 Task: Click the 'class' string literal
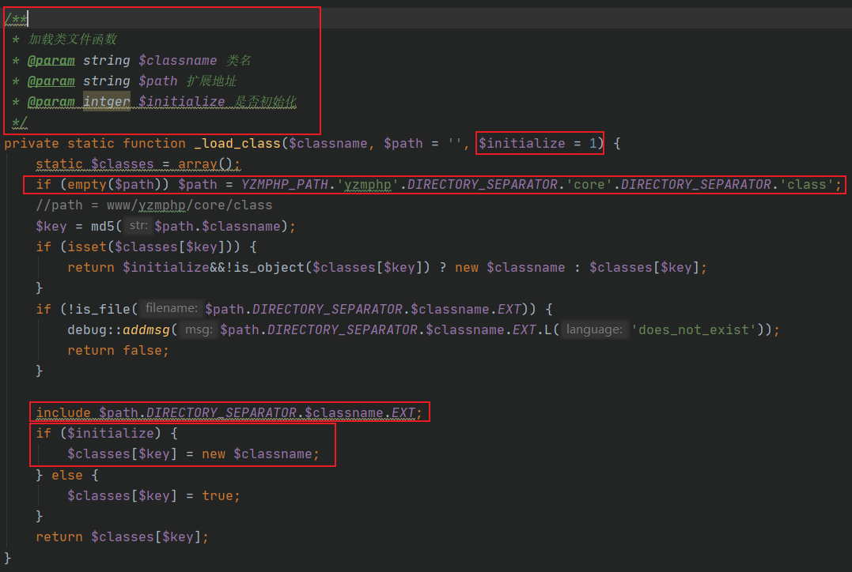[x=806, y=185]
